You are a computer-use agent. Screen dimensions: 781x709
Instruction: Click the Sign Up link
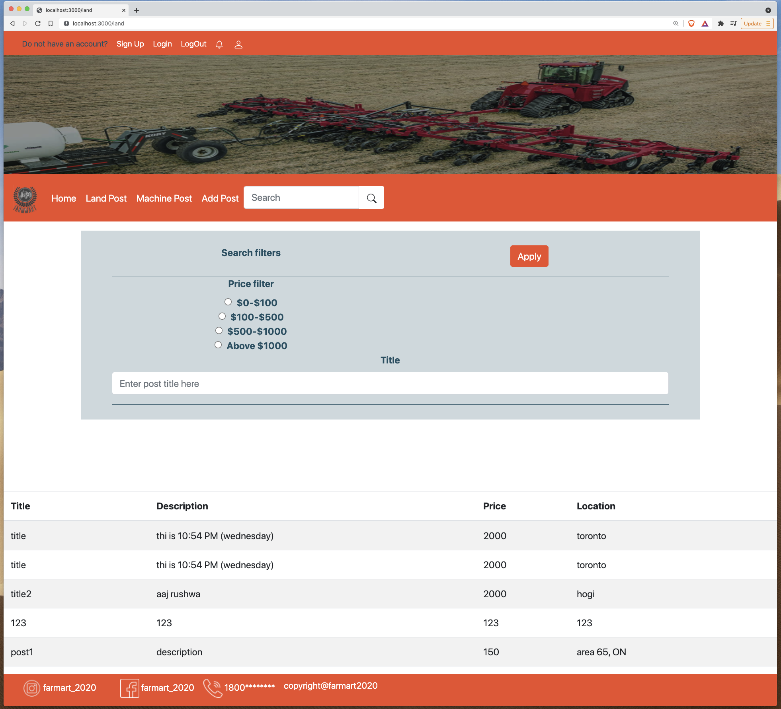130,44
